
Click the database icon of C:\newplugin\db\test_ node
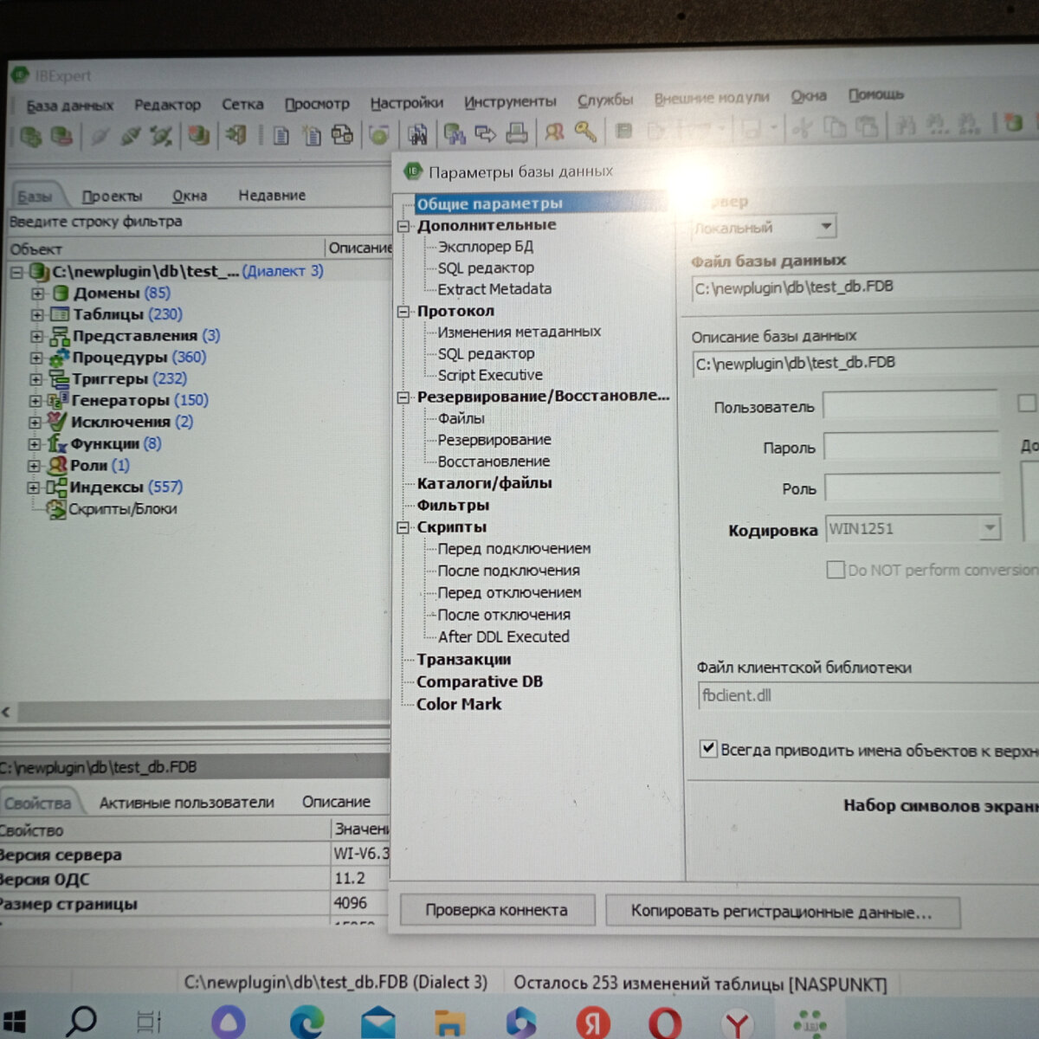38,272
